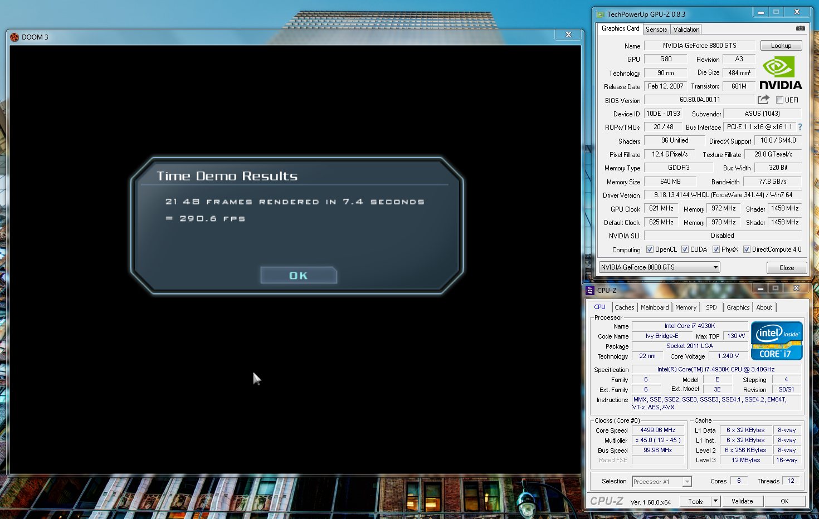Click the bus interface question mark icon
The image size is (819, 519).
800,127
